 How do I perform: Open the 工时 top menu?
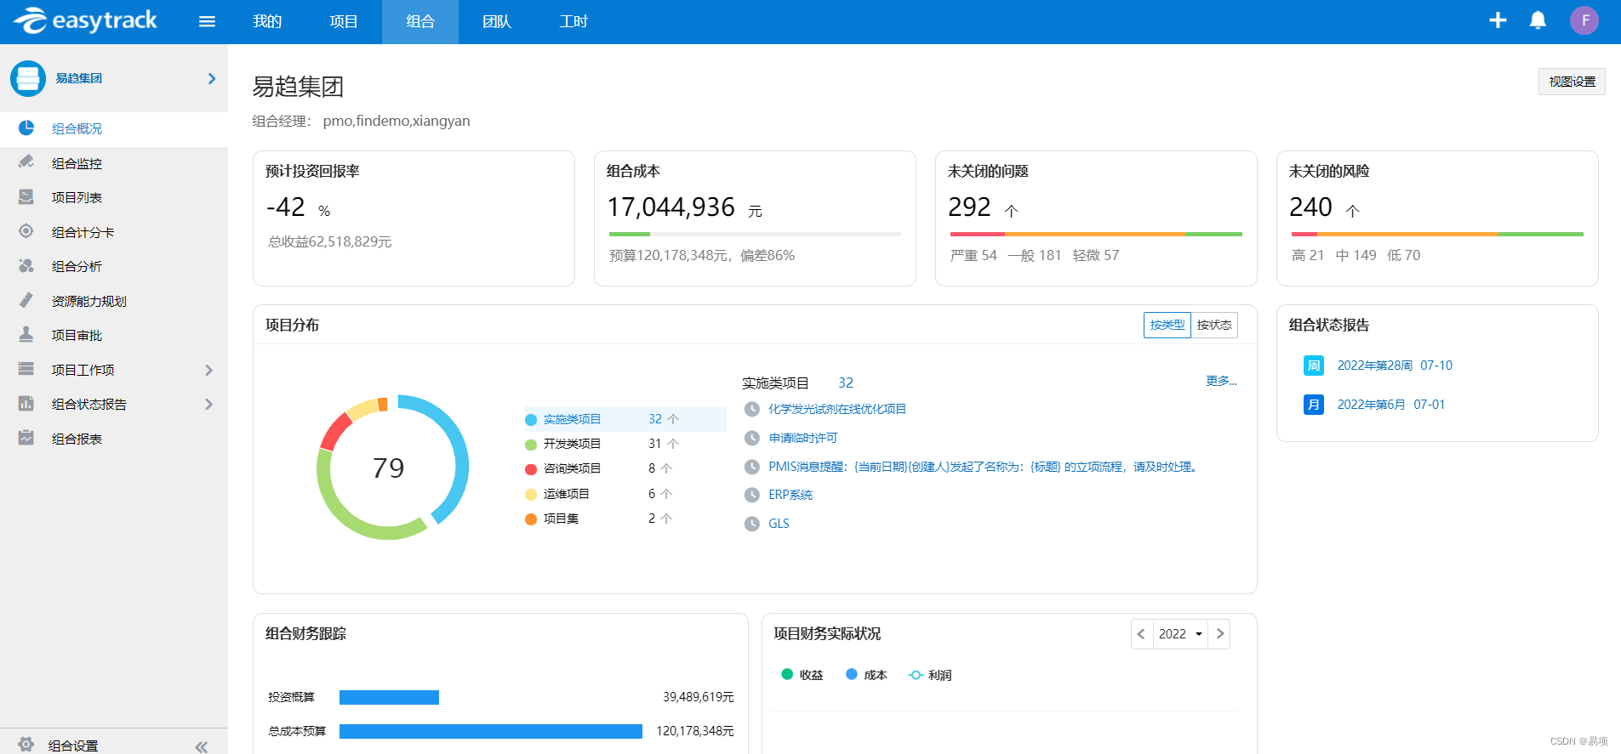pos(574,21)
